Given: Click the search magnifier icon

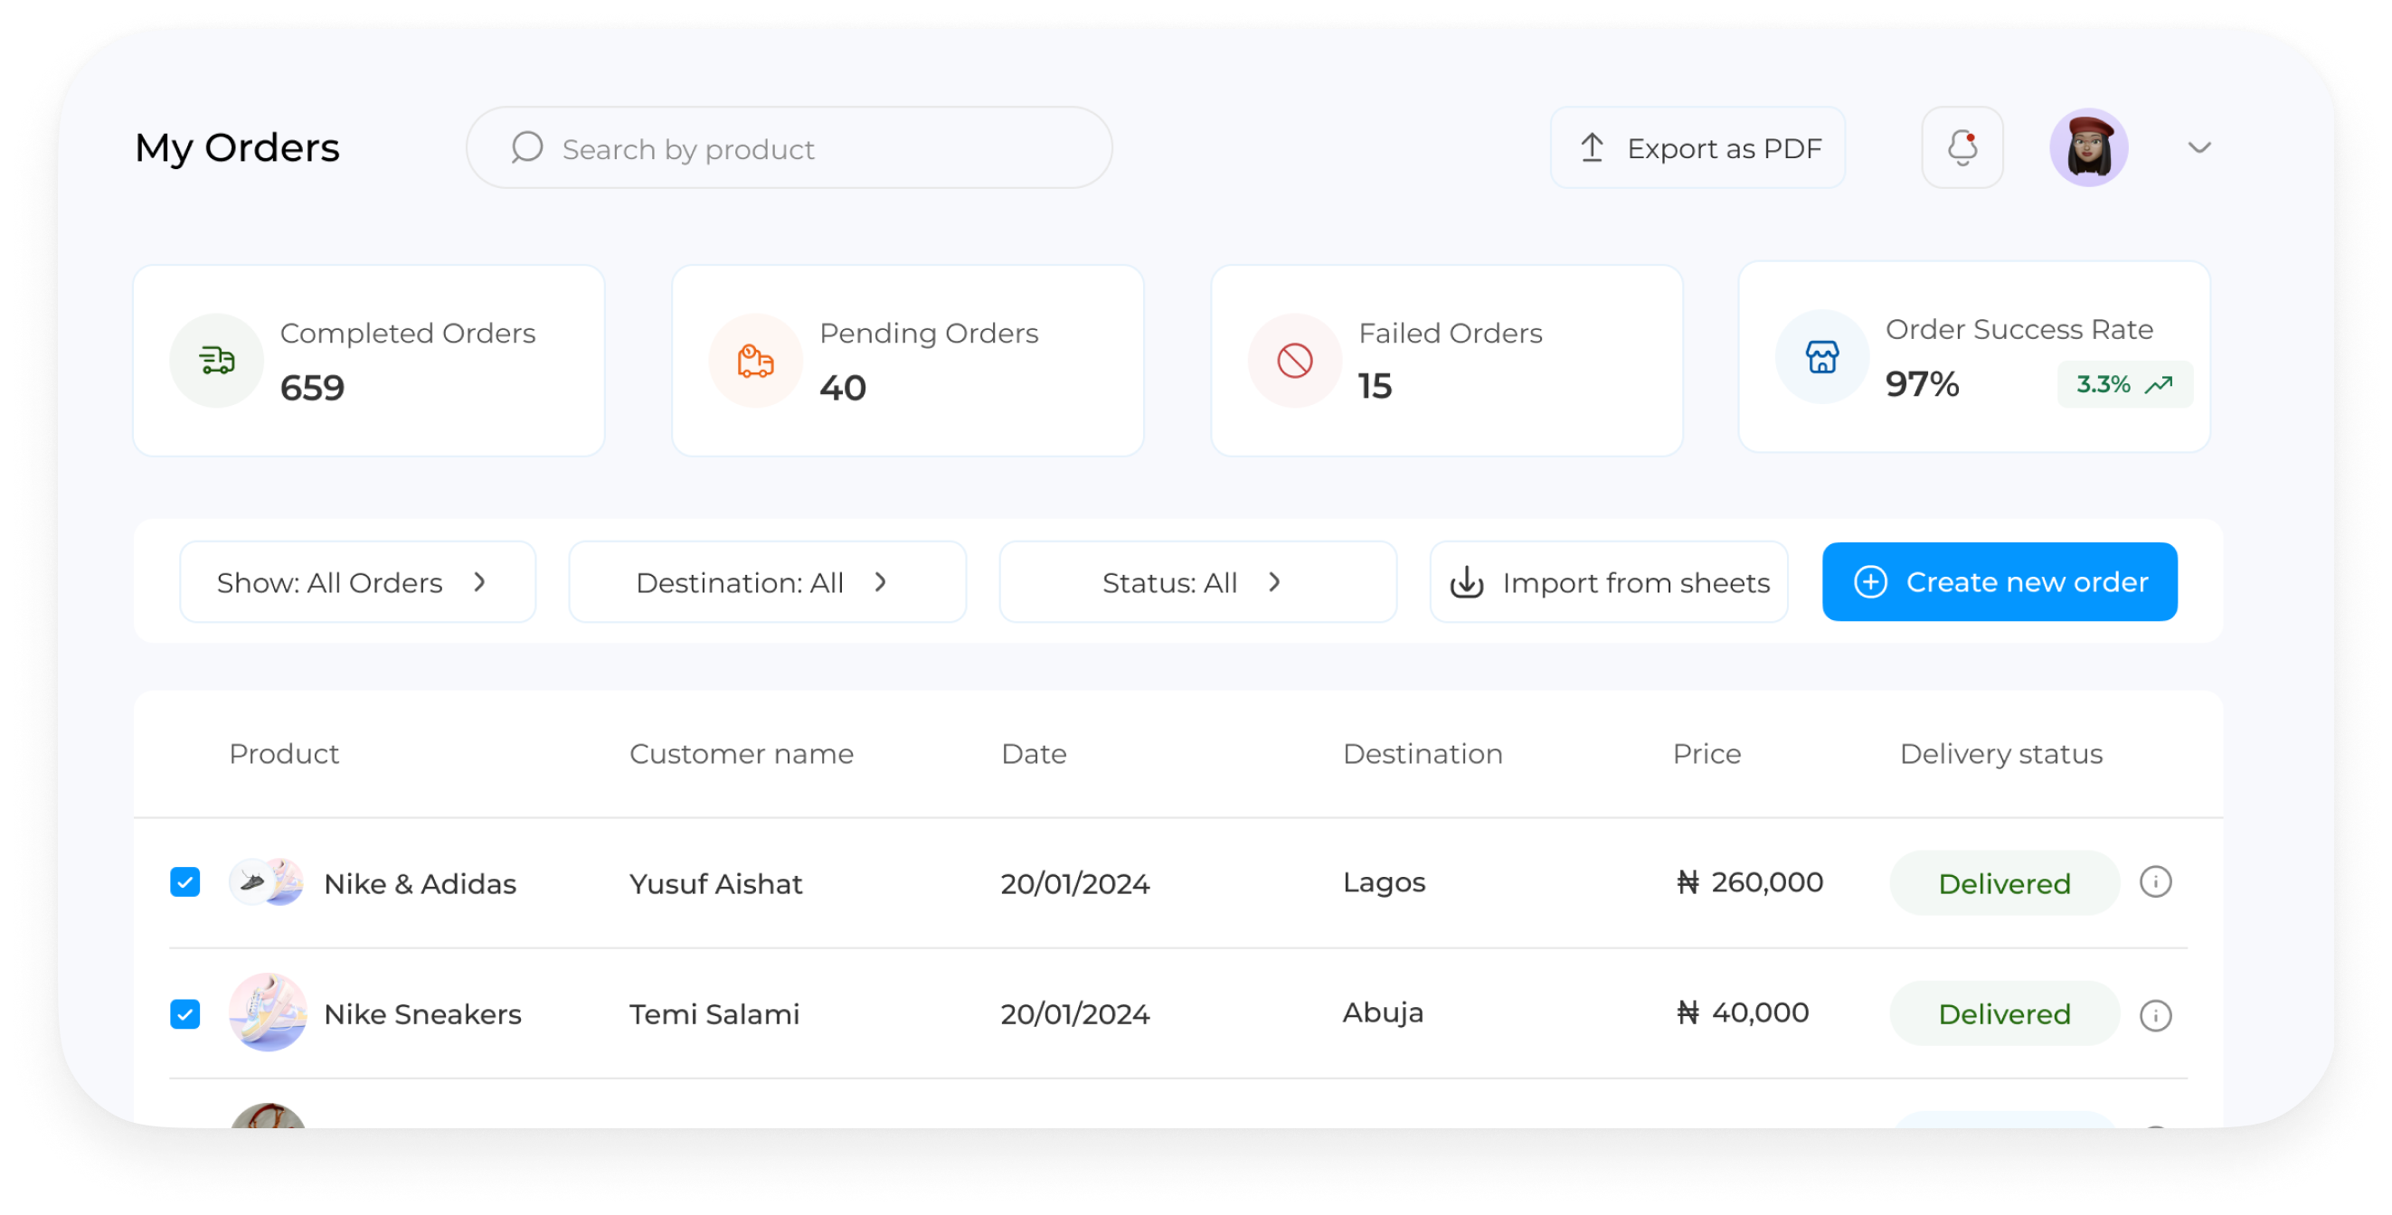Looking at the screenshot, I should click(x=526, y=147).
